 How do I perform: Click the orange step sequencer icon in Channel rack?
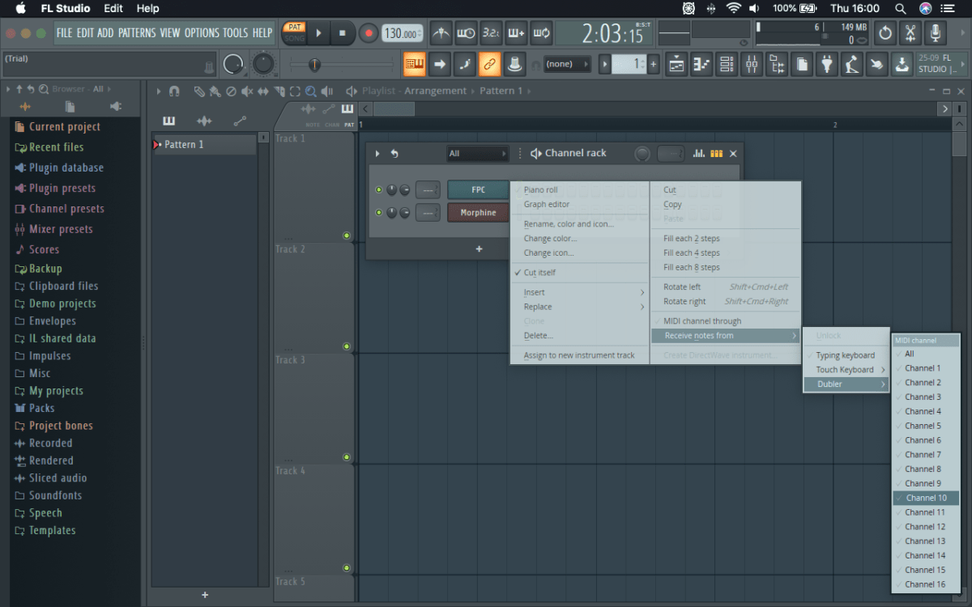click(x=716, y=154)
